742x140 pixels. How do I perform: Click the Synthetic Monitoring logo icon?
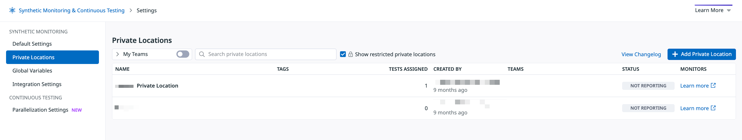pyautogui.click(x=12, y=10)
